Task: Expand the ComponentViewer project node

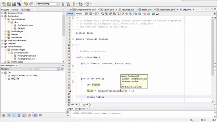Action: tap(2, 13)
